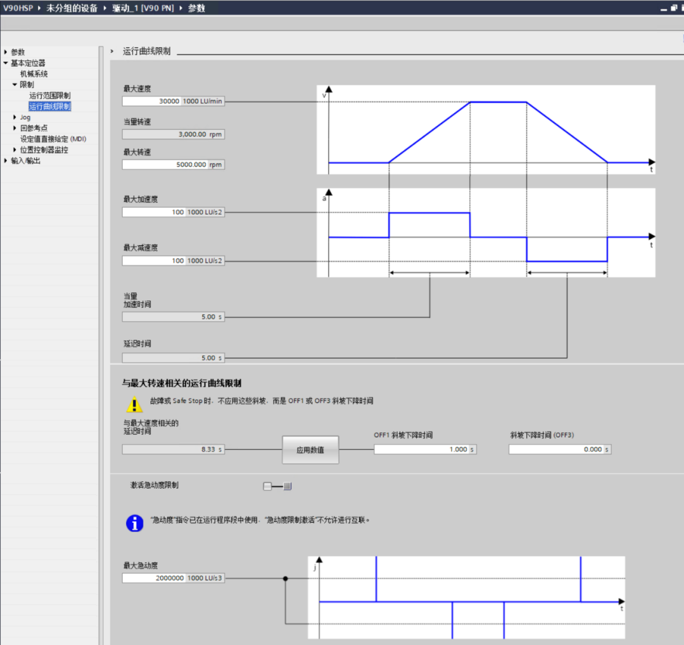Click the 当量加速时间 field 5.00 s
Image resolution: width=684 pixels, height=645 pixels.
173,317
